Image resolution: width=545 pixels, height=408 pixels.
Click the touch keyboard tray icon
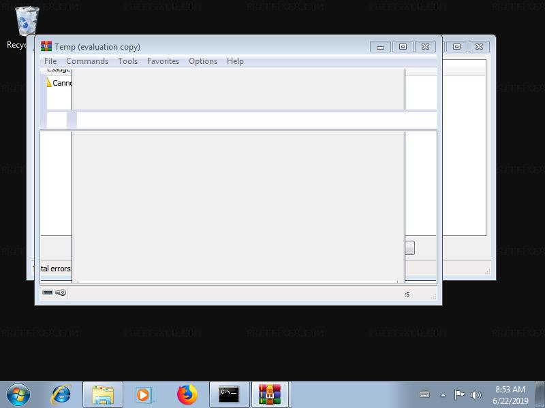point(424,395)
